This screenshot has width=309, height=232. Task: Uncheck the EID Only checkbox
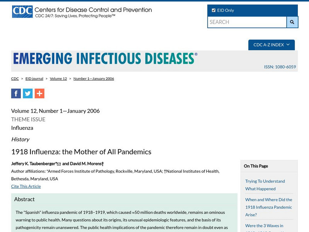214,10
